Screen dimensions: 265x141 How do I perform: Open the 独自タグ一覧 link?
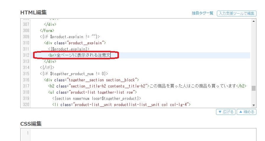tap(202, 13)
